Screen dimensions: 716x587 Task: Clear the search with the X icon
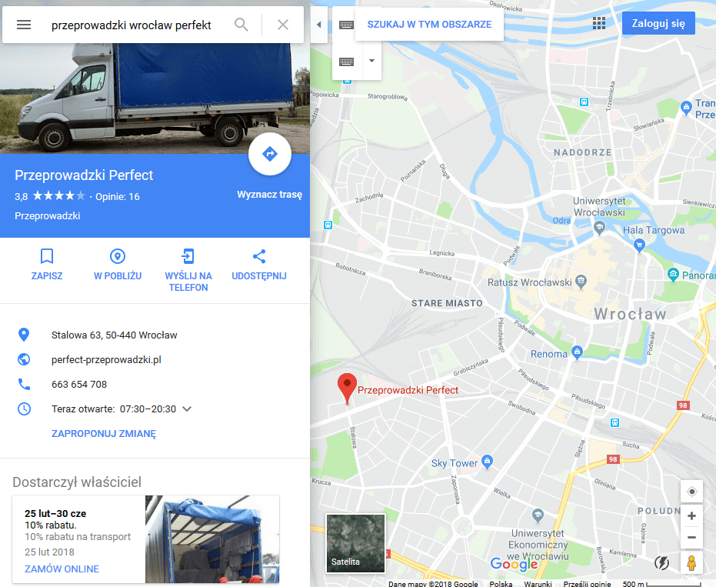(283, 25)
